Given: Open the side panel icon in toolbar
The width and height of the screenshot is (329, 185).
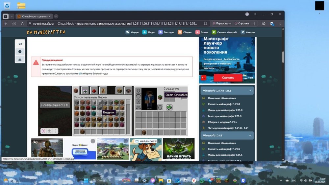Looking at the screenshot, I should pyautogui.click(x=264, y=24).
